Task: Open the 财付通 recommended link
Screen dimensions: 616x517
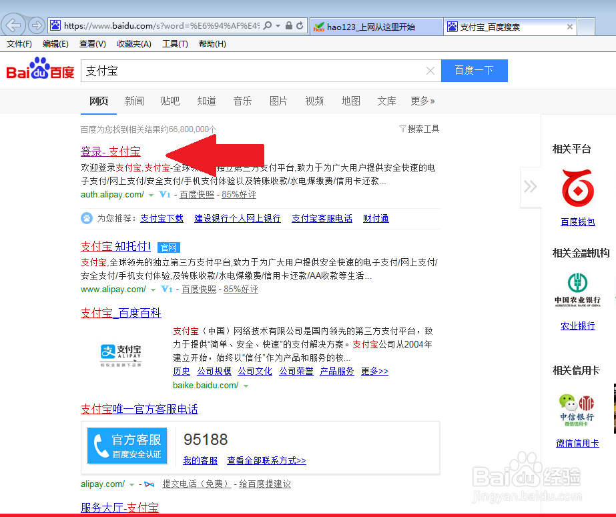Action: 376,218
